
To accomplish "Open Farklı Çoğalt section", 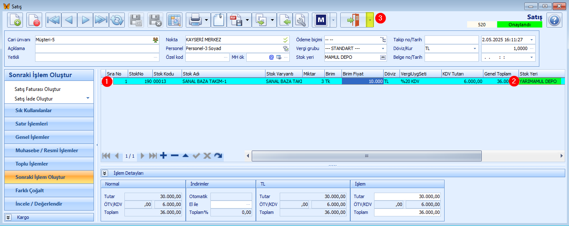I will (x=49, y=191).
